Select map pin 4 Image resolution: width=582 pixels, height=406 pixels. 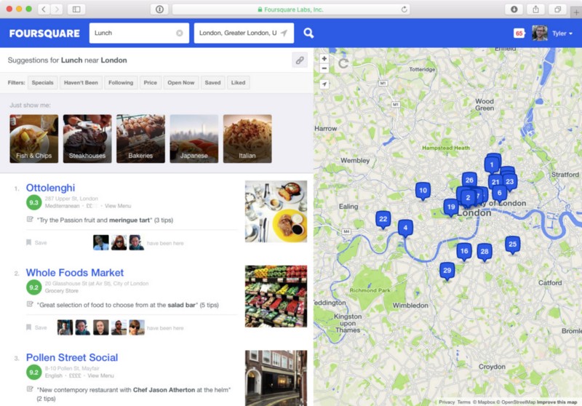point(405,228)
